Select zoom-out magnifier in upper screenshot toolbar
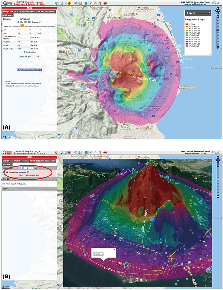The width and height of the screenshot is (223, 290). tap(65, 3)
